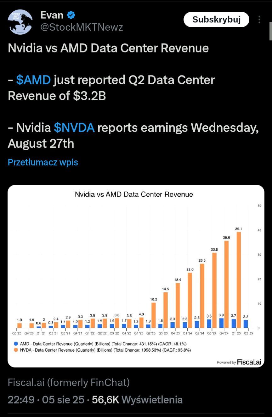Click the NVDA bar labeled 39.1
The width and height of the screenshot is (272, 417).
click(x=239, y=280)
